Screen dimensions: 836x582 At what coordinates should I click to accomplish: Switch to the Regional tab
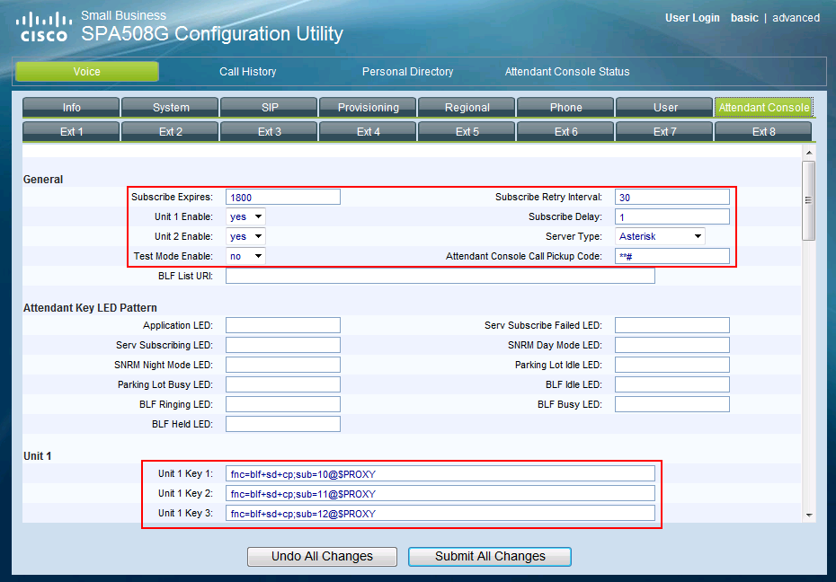[x=467, y=107]
